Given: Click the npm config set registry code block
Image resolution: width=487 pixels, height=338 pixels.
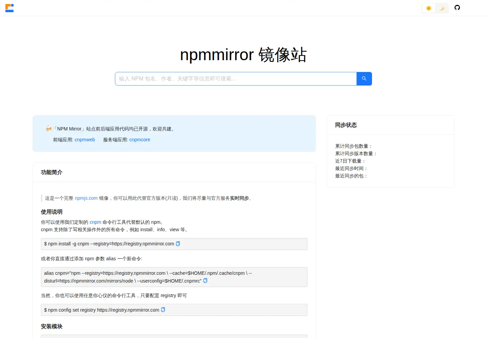Looking at the screenshot, I should coord(174,310).
